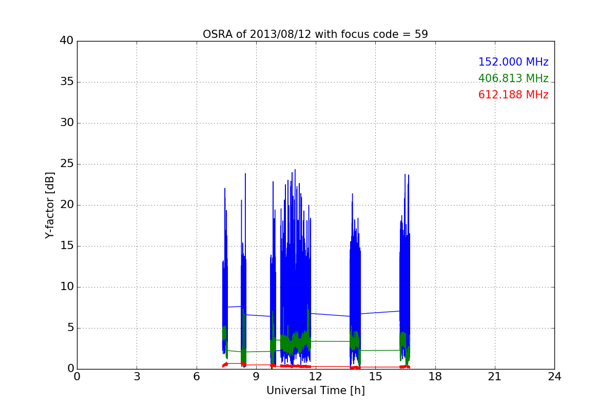This screenshot has width=616, height=410.
Task: Click x-axis tick label 6
Action: [x=196, y=377]
